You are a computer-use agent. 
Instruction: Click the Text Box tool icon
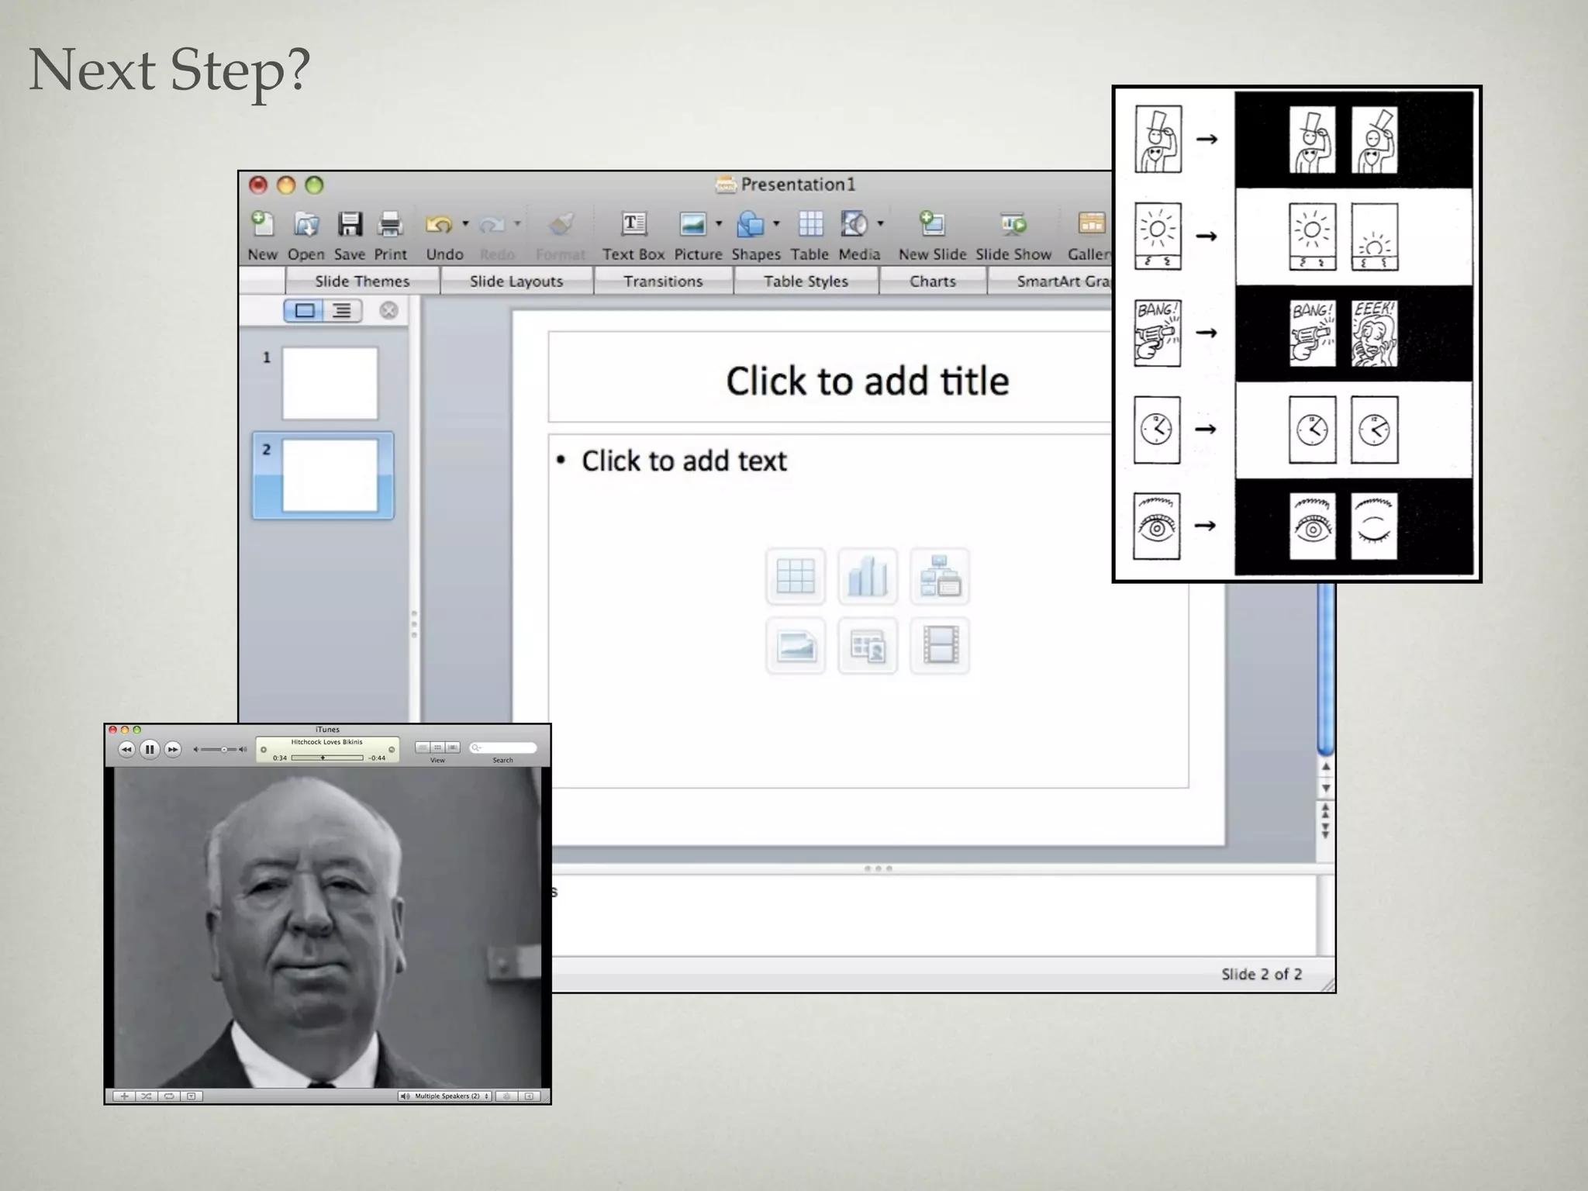pos(633,225)
